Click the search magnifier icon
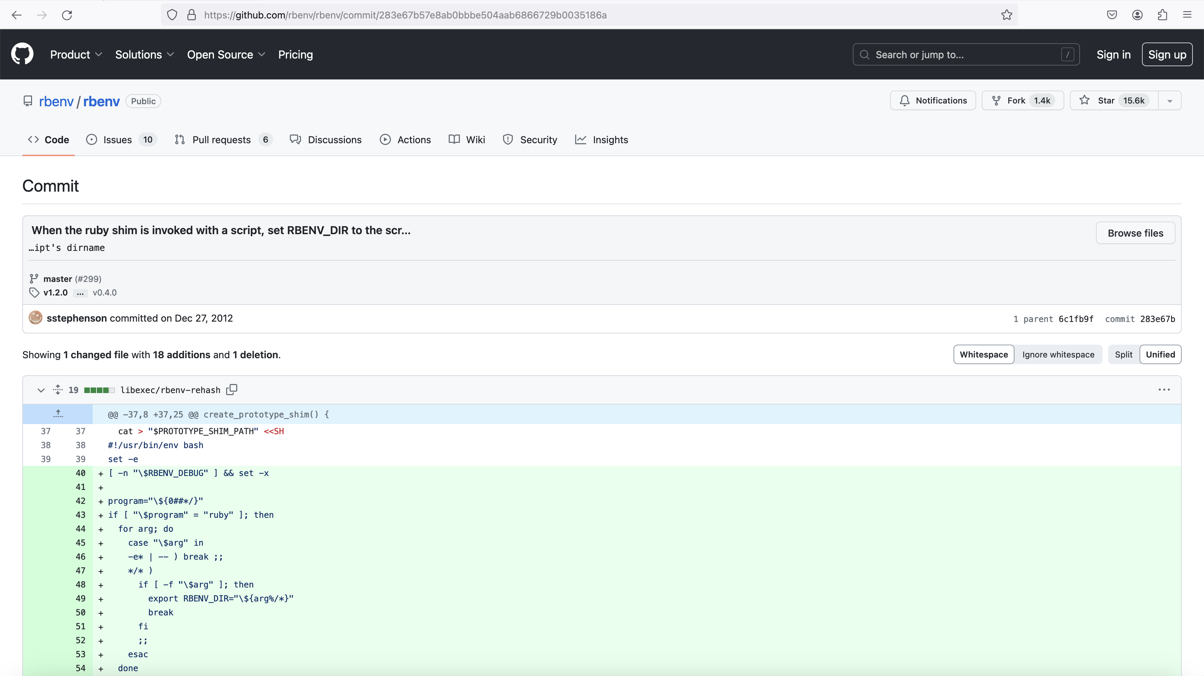The width and height of the screenshot is (1204, 676). pyautogui.click(x=865, y=55)
